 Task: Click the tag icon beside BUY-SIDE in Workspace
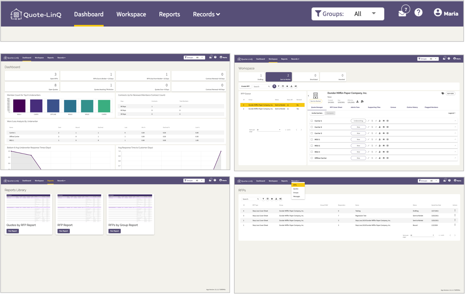pos(443,94)
